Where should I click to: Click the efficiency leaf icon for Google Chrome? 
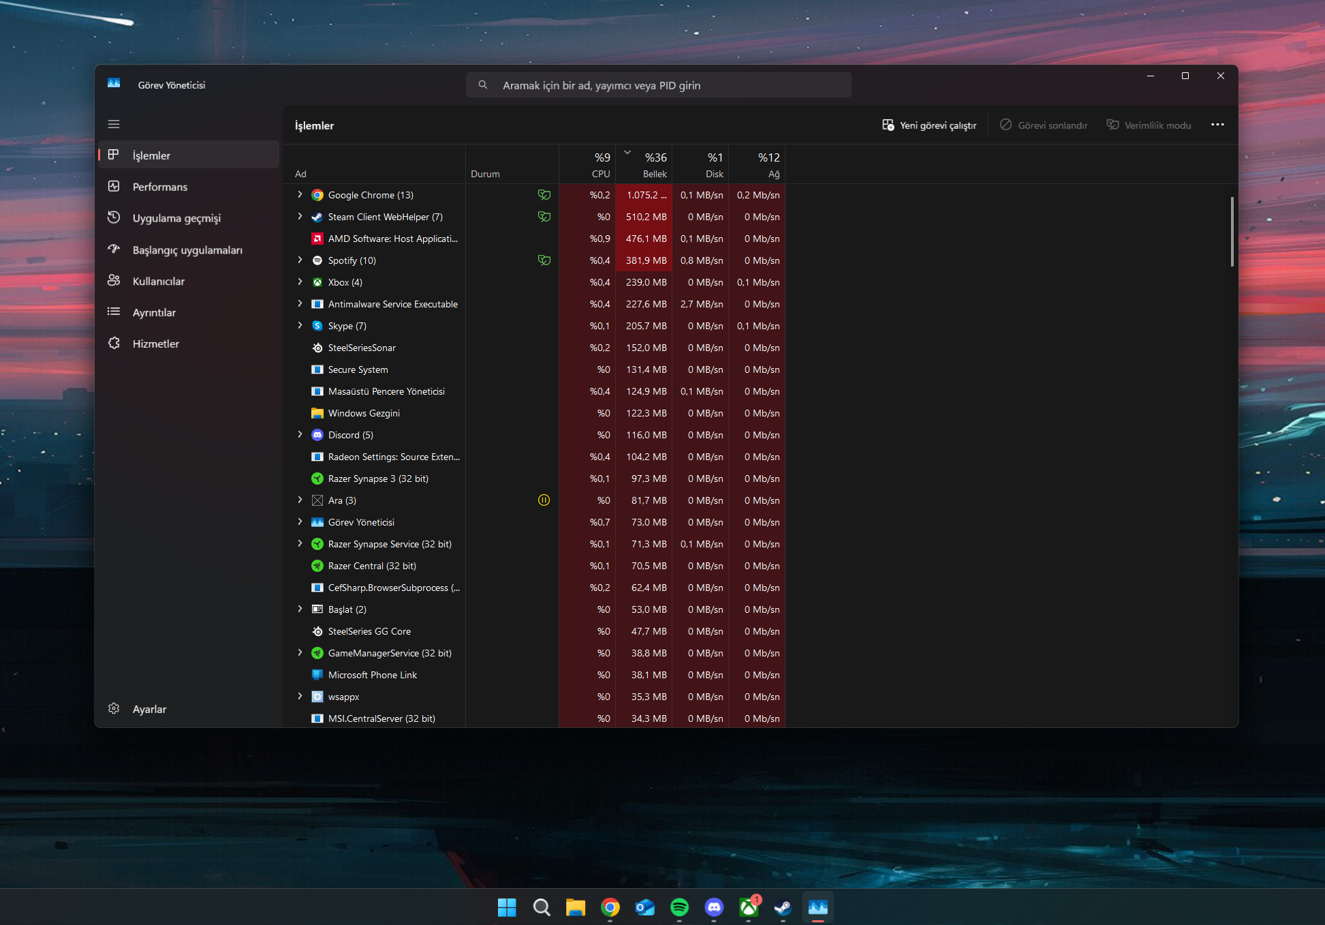pos(544,195)
